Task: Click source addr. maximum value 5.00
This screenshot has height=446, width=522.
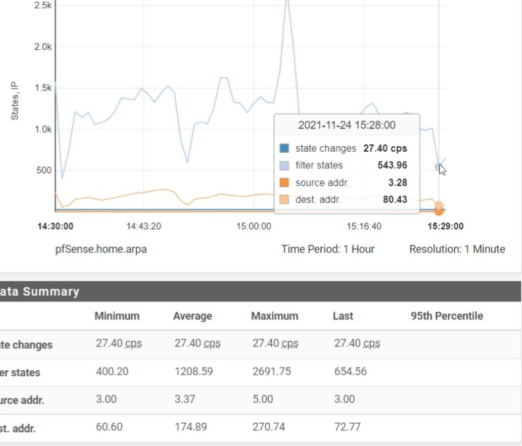Action: coord(263,399)
